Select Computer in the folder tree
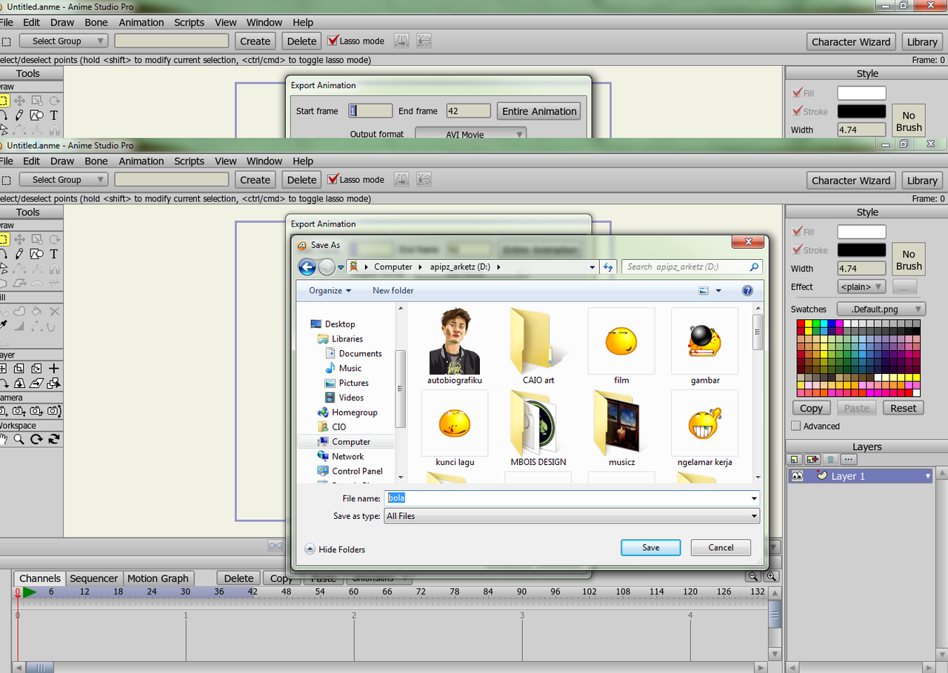Viewport: 948px width, 673px height. coord(351,441)
